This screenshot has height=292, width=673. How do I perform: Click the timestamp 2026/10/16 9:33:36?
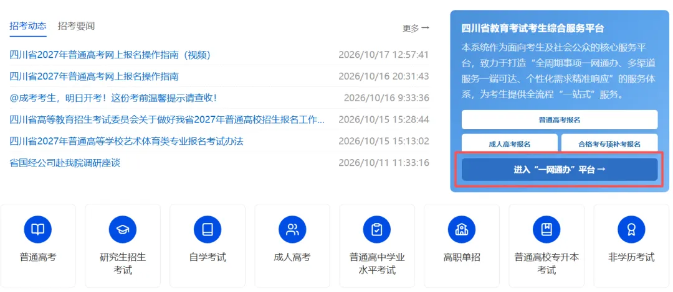[x=386, y=98]
